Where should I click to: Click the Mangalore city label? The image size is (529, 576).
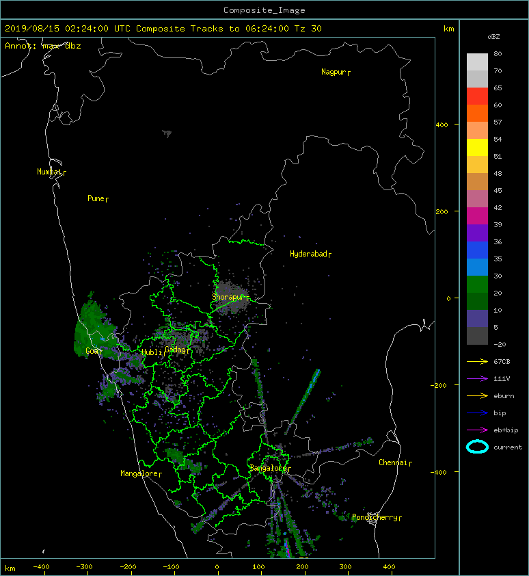click(141, 473)
